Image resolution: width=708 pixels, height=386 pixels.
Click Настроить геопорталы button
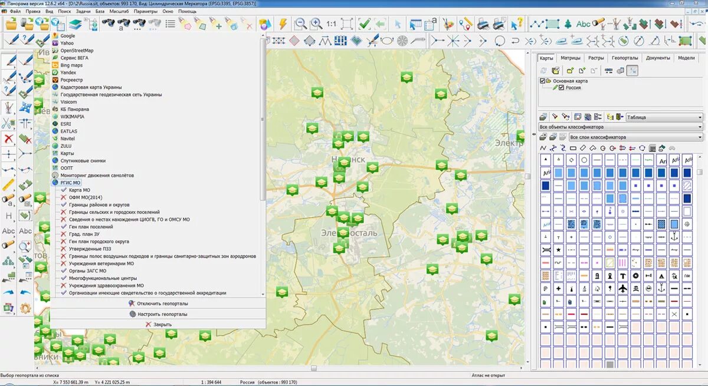(x=158, y=314)
